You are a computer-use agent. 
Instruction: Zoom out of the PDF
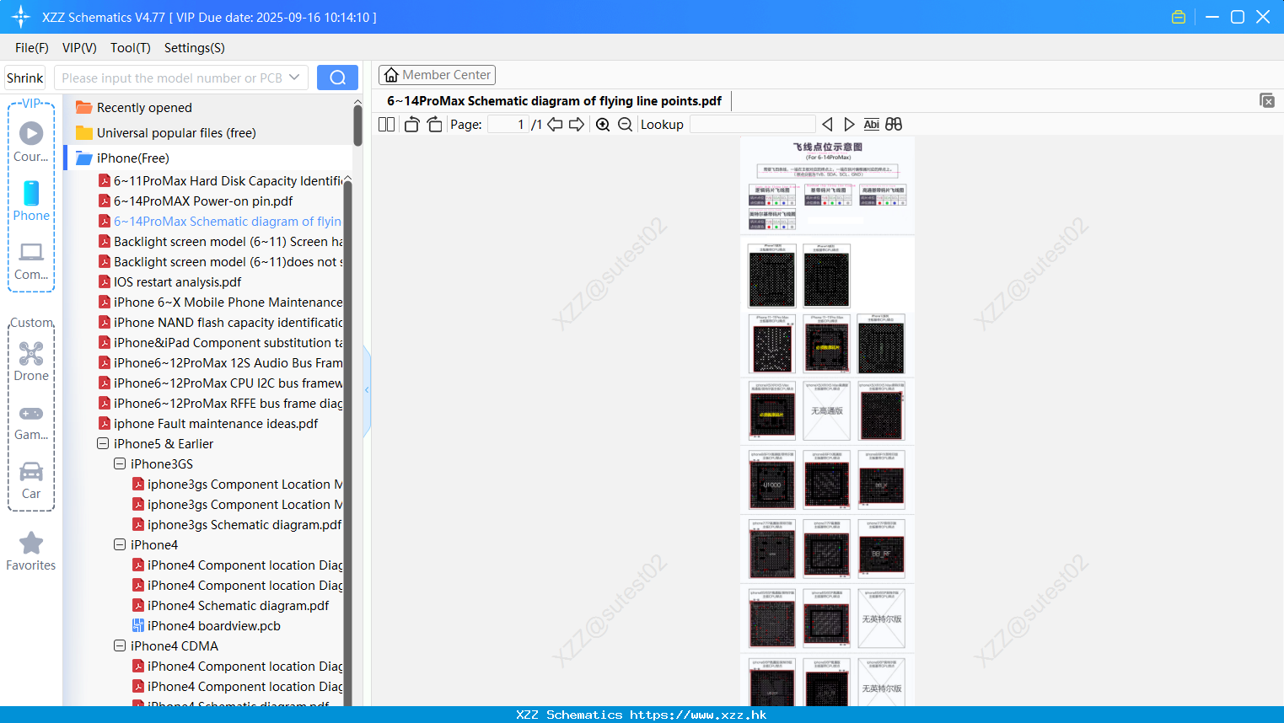(625, 125)
